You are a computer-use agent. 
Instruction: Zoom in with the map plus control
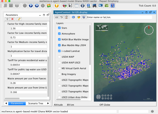[x=103, y=96]
